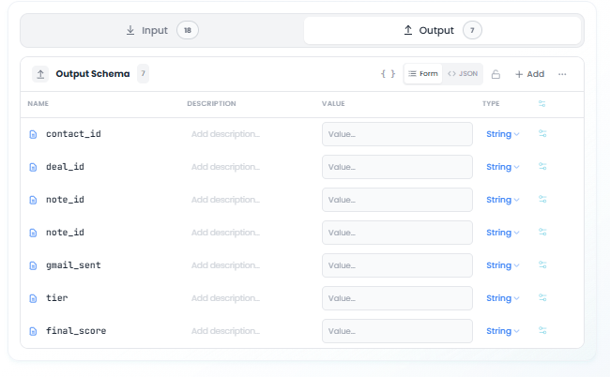Click the Output Schema count badge 7
Image resolution: width=610 pixels, height=377 pixels.
pos(143,73)
